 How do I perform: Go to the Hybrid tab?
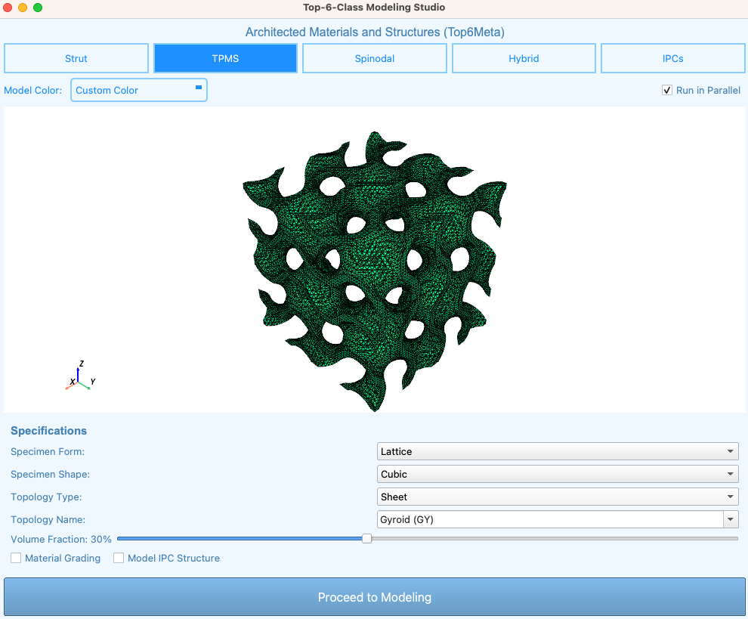(x=524, y=58)
